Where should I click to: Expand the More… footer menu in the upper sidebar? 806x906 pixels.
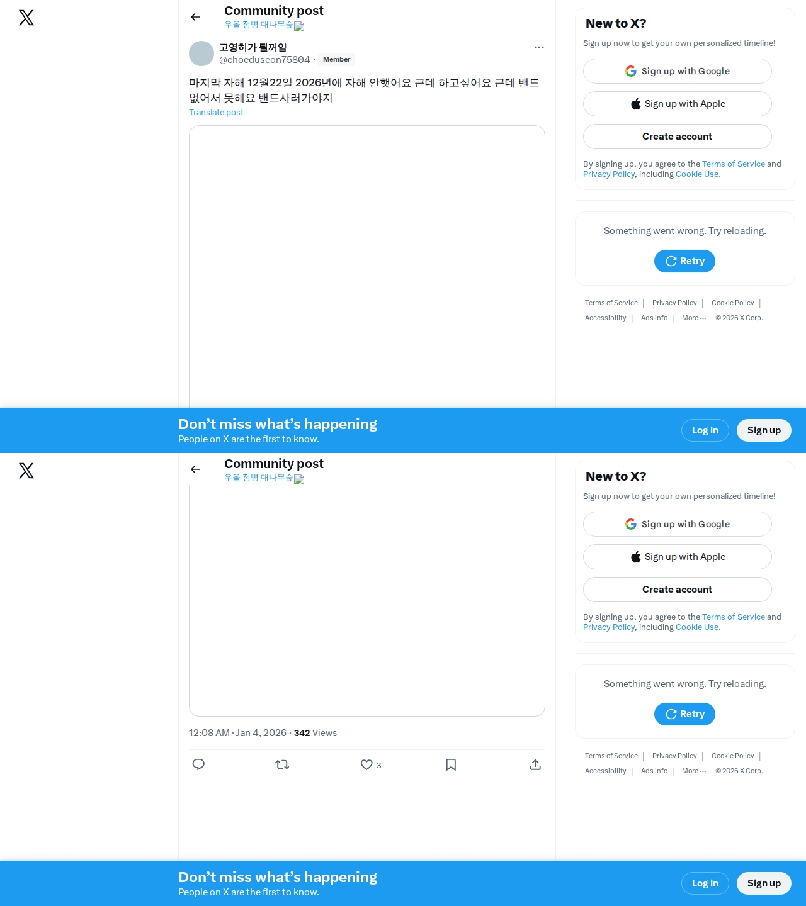[694, 318]
